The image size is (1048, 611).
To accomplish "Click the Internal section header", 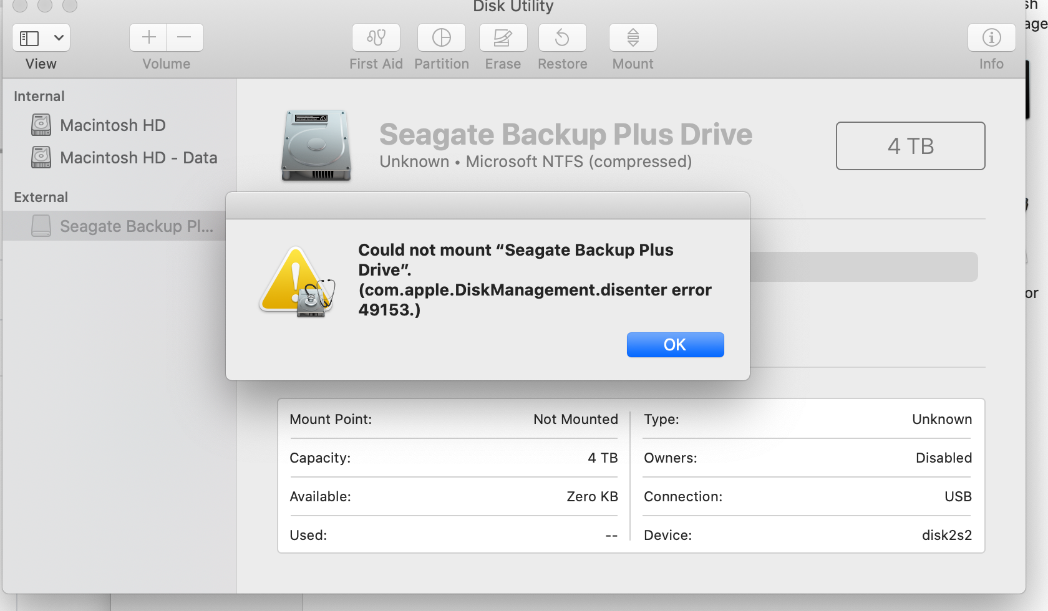I will pyautogui.click(x=39, y=96).
